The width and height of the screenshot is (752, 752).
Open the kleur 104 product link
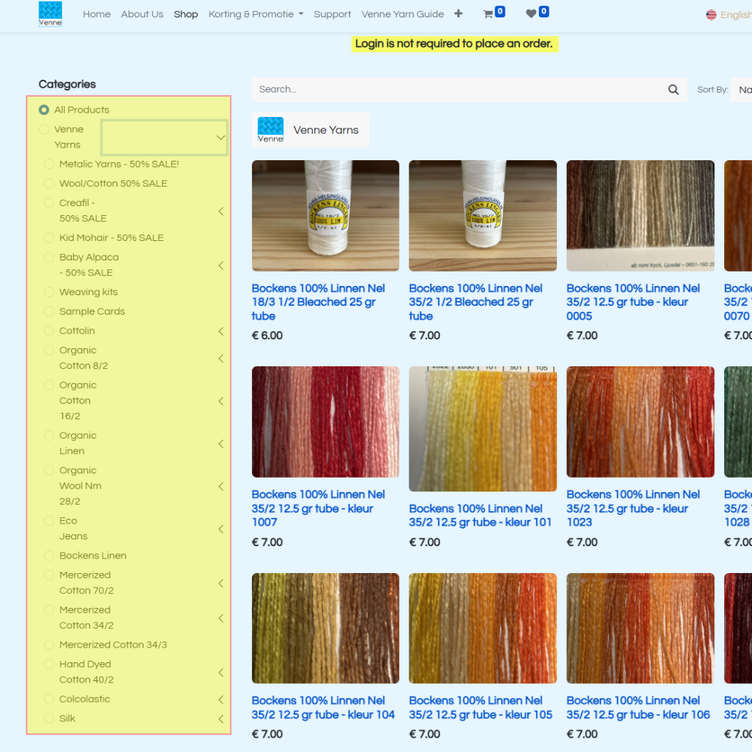point(323,707)
